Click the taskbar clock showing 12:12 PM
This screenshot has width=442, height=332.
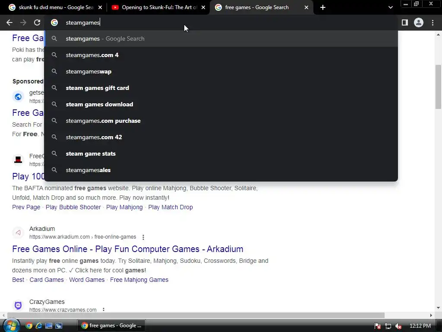click(420, 326)
